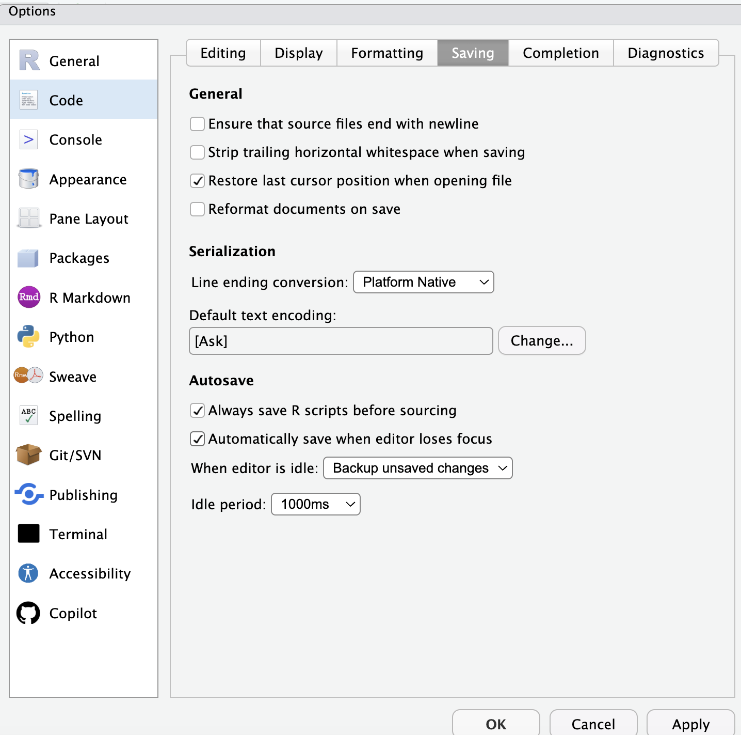Open Copilot settings via GitHub icon

coord(28,613)
